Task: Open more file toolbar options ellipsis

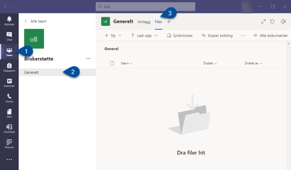Action: click(243, 36)
